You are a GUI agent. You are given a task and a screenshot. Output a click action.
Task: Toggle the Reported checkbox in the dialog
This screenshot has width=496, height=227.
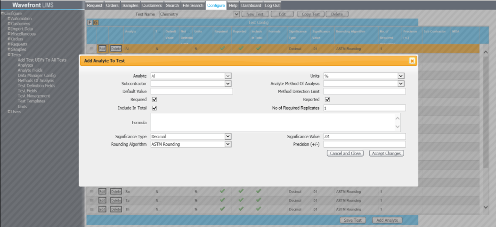point(327,100)
